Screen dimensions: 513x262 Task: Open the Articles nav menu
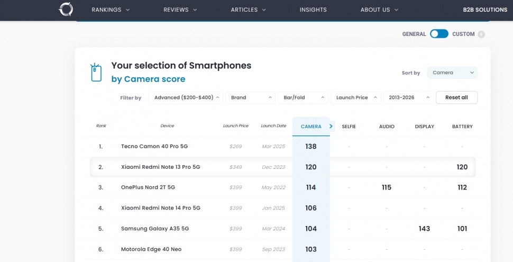tap(248, 10)
